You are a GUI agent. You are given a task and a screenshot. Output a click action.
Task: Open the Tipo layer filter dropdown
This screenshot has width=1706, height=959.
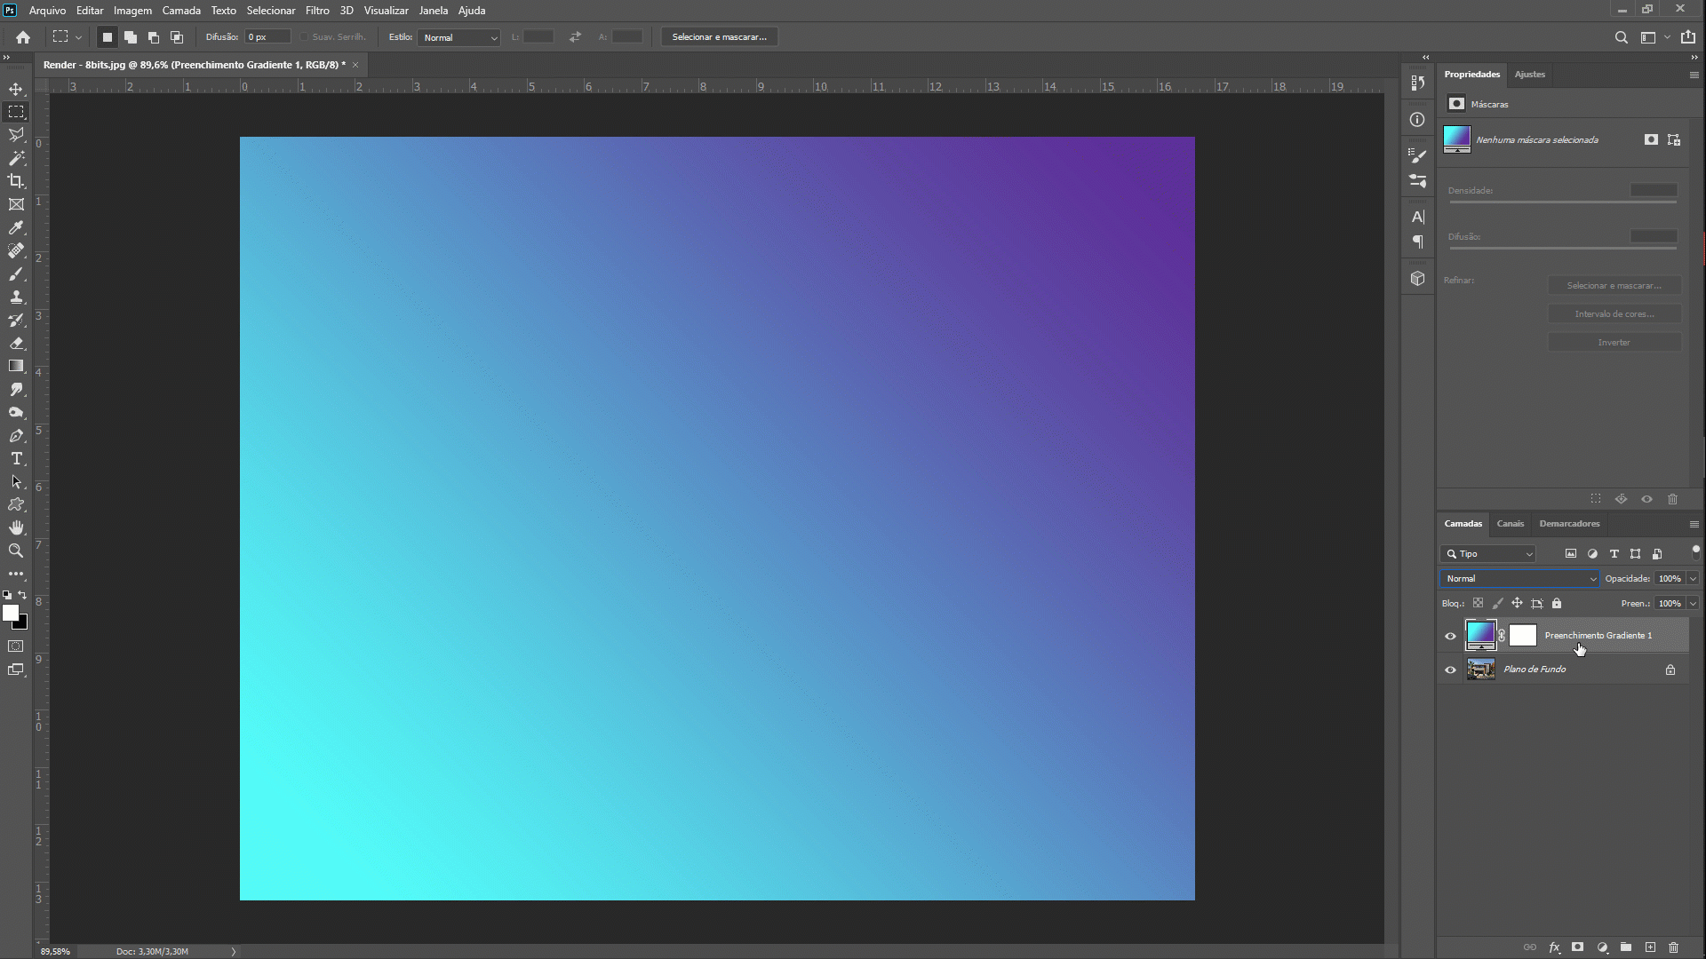click(x=1488, y=553)
